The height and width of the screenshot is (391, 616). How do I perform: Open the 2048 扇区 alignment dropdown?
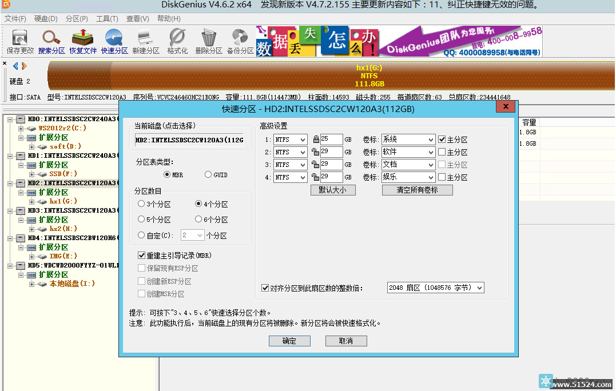[x=480, y=288]
